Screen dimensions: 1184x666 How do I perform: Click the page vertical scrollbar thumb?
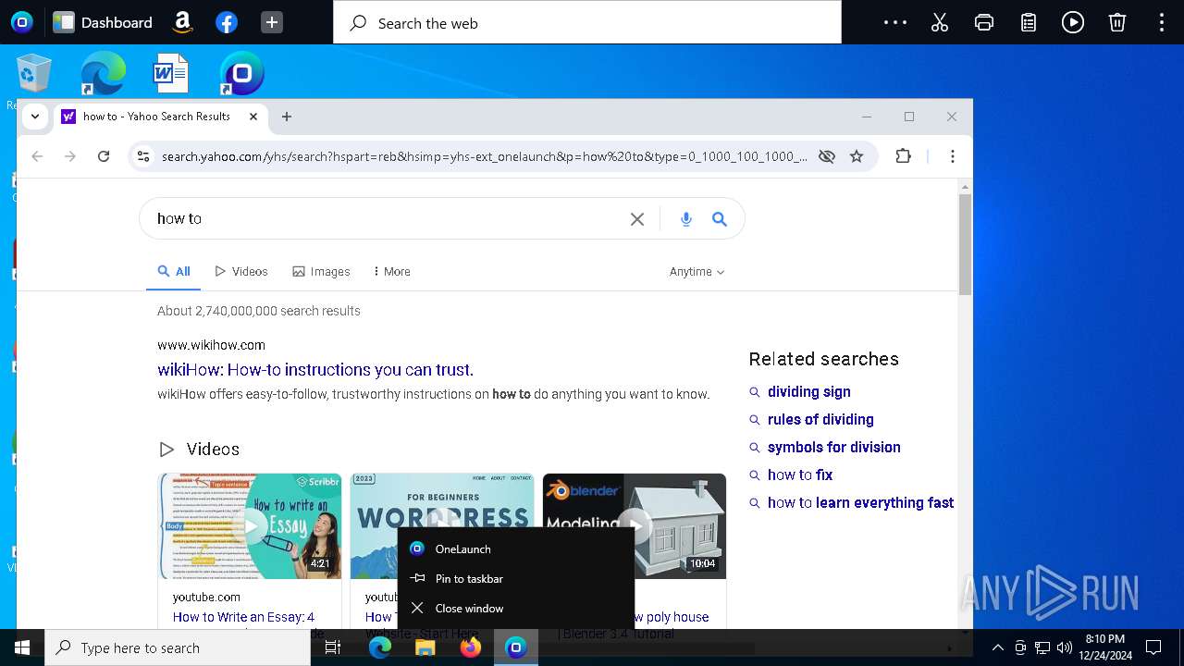pyautogui.click(x=965, y=245)
